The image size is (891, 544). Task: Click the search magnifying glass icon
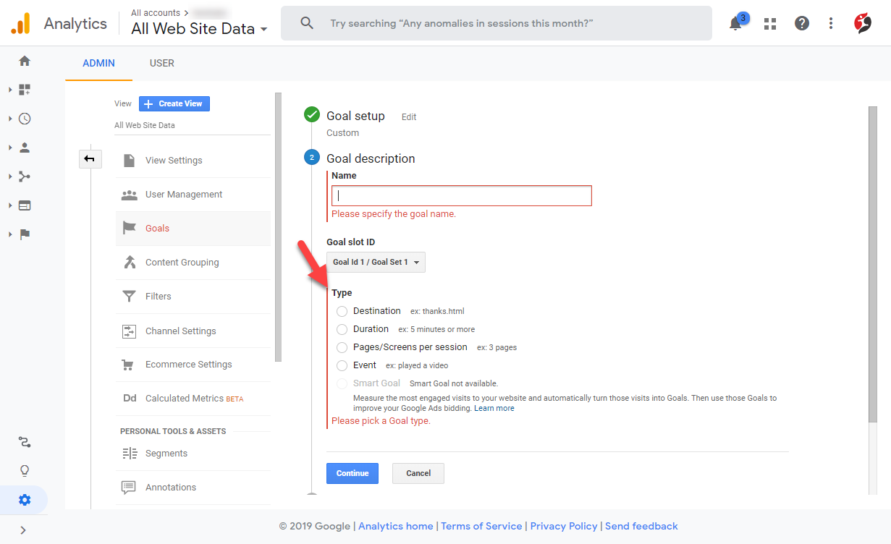tap(306, 22)
